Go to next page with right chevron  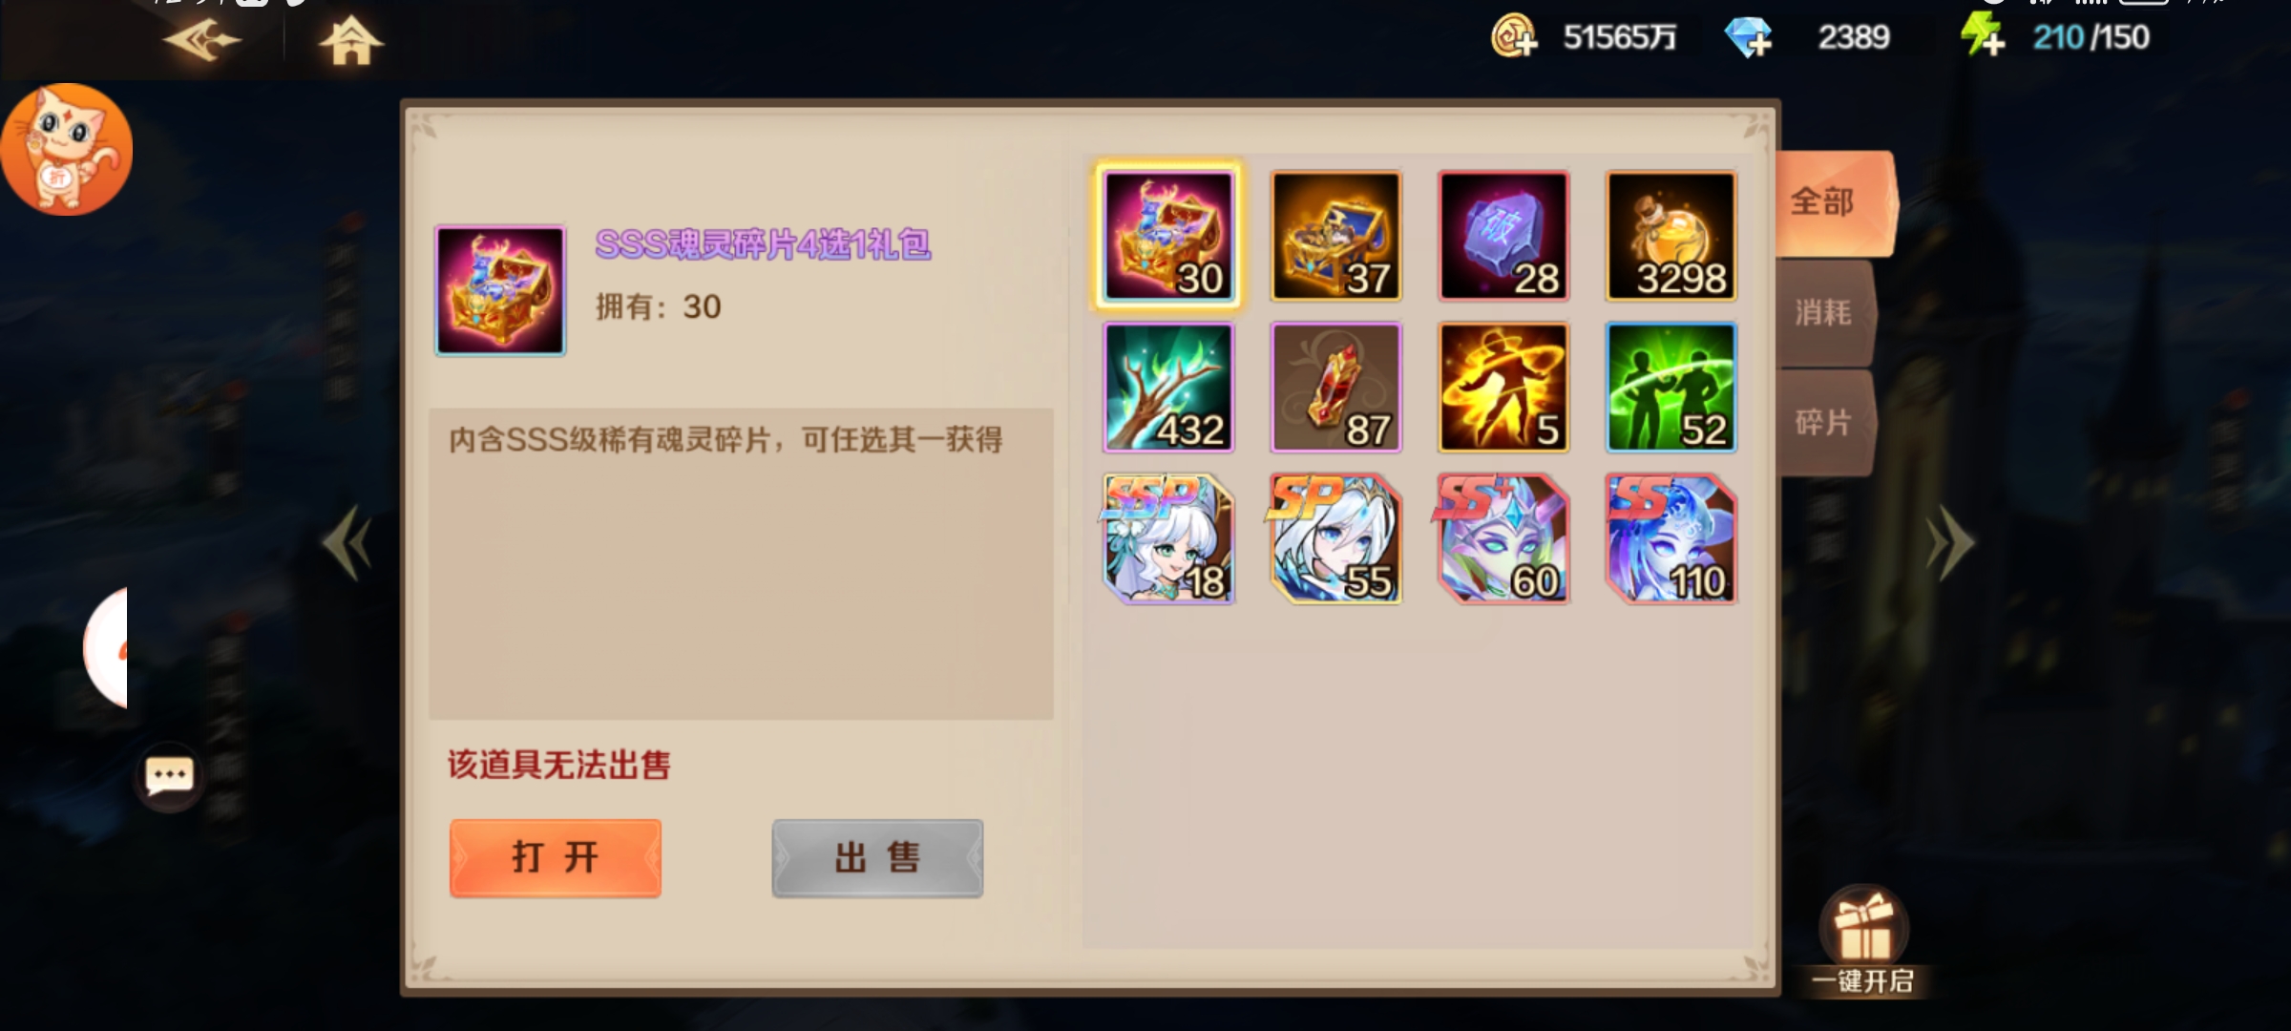click(1948, 543)
